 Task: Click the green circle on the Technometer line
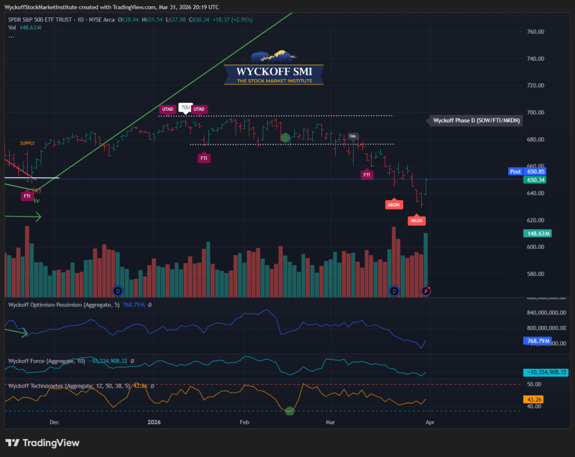290,411
